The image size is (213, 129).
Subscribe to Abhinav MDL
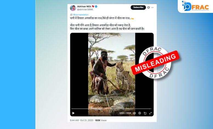[x=138, y=7]
